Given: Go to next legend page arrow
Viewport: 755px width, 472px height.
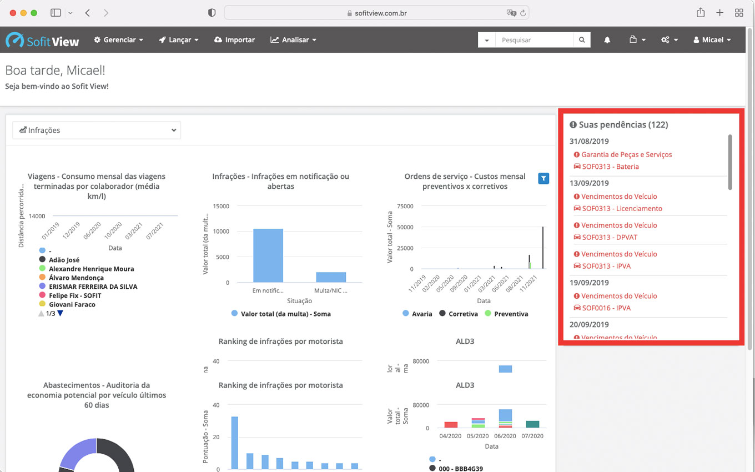Looking at the screenshot, I should pyautogui.click(x=61, y=313).
